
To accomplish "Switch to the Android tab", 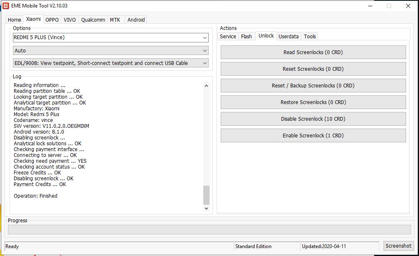I will pyautogui.click(x=136, y=20).
